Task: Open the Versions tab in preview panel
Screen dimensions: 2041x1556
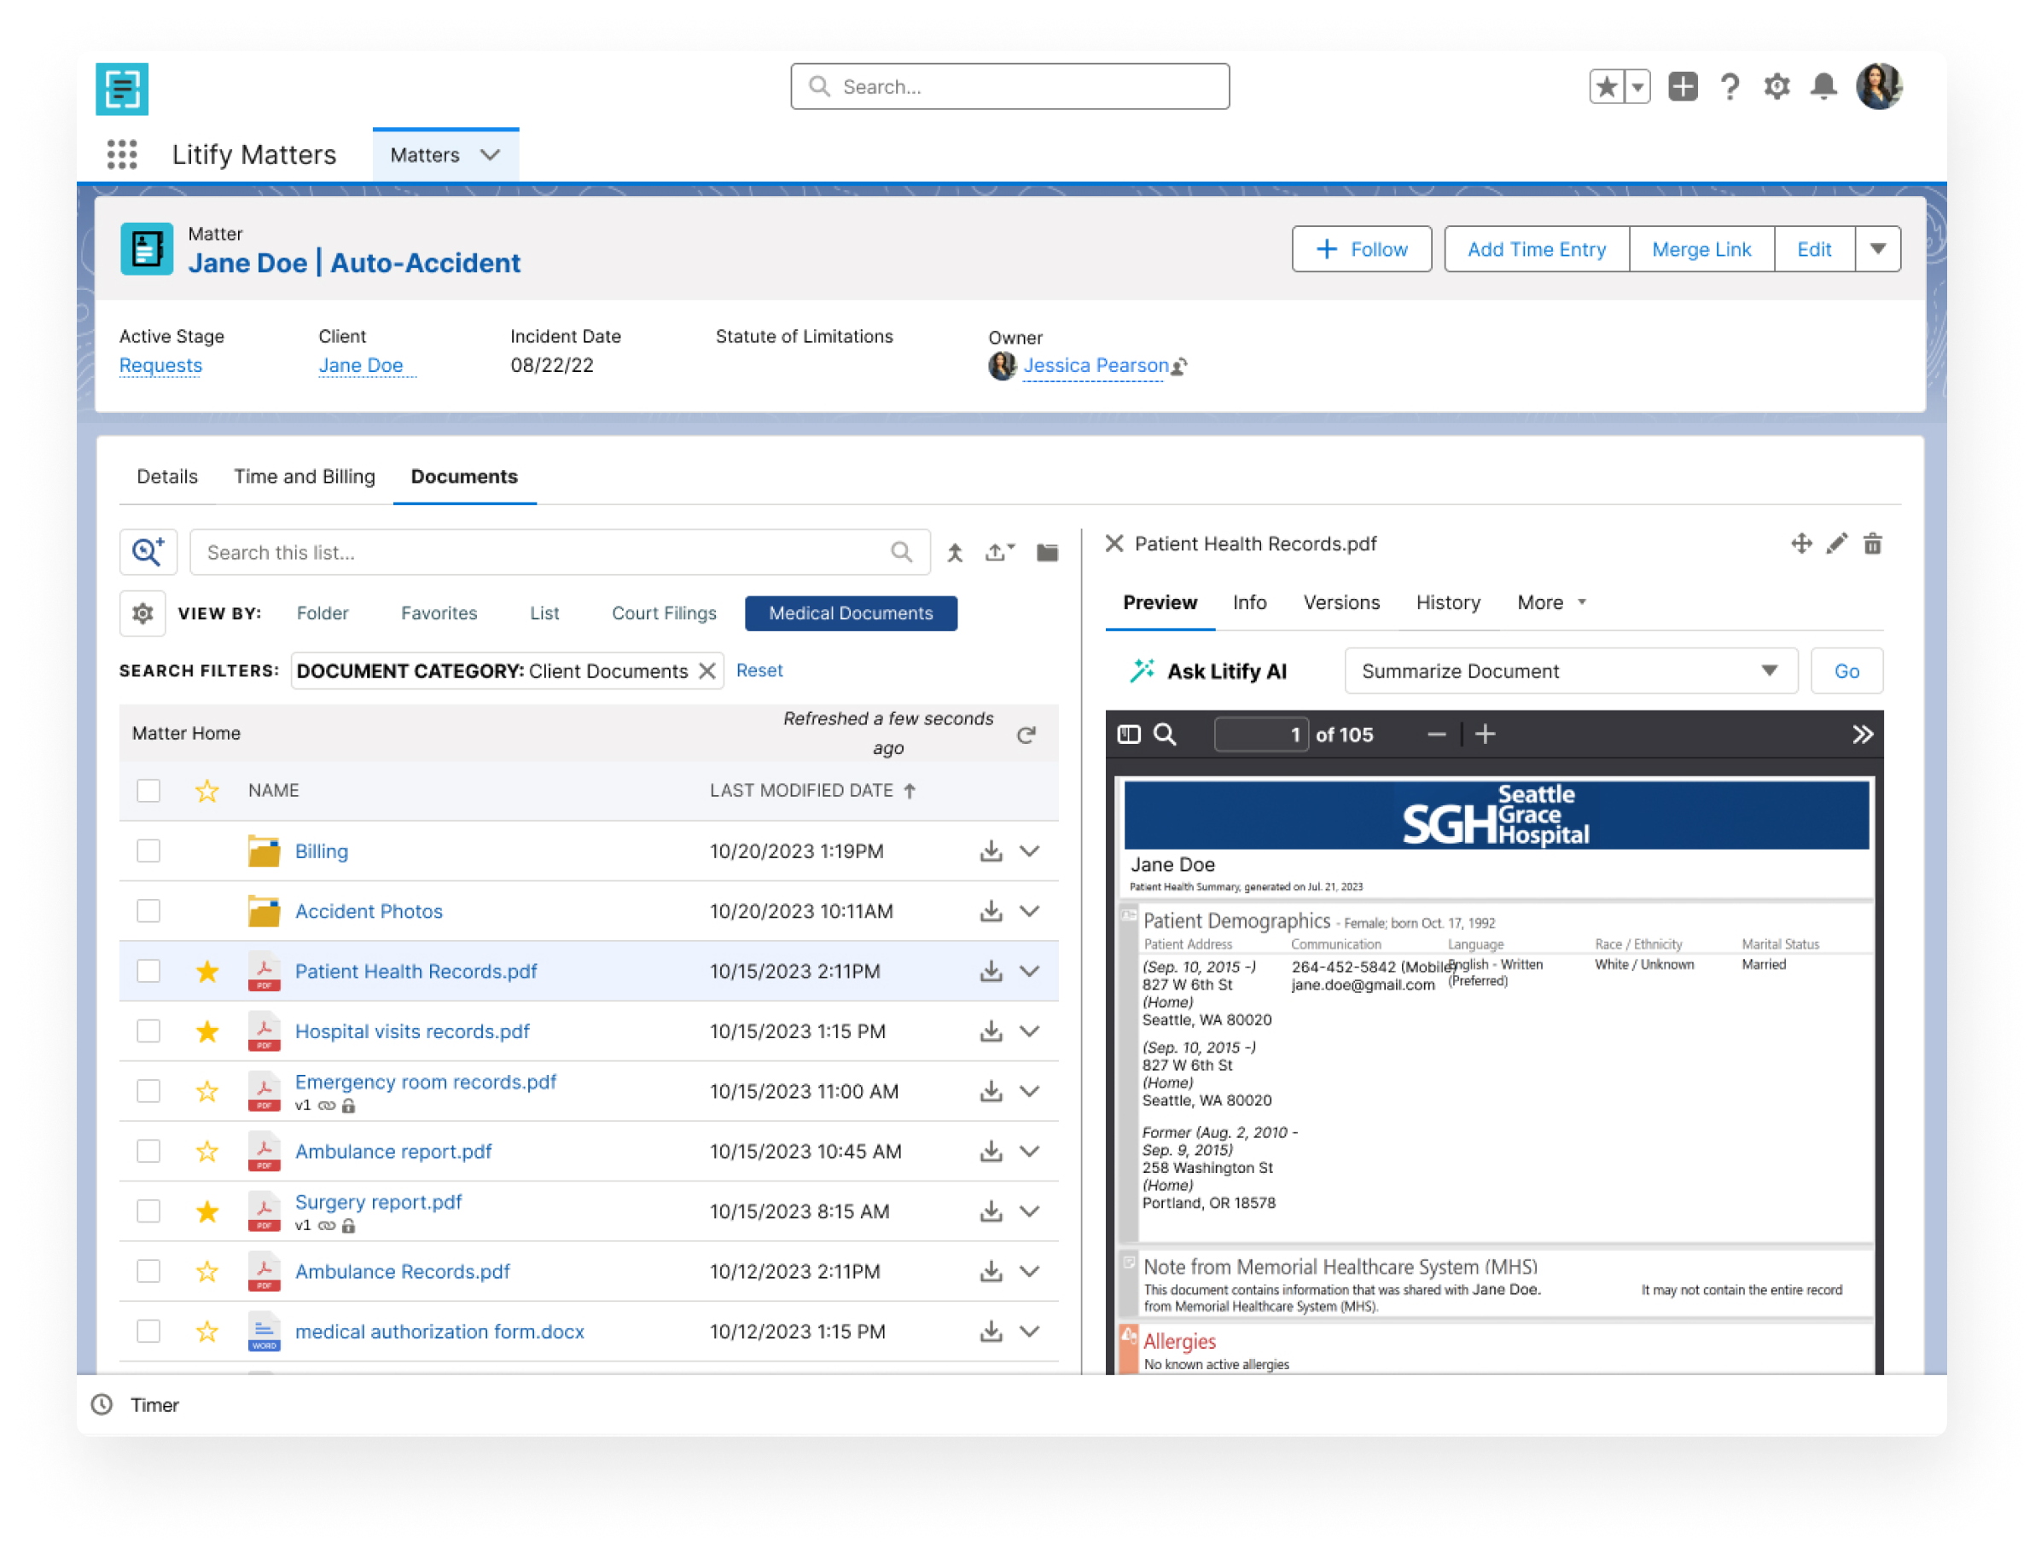Action: click(1341, 602)
